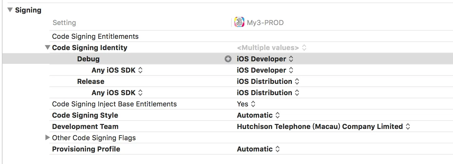Open SDK condition popup under Release
The image size is (453, 164).
(117, 93)
